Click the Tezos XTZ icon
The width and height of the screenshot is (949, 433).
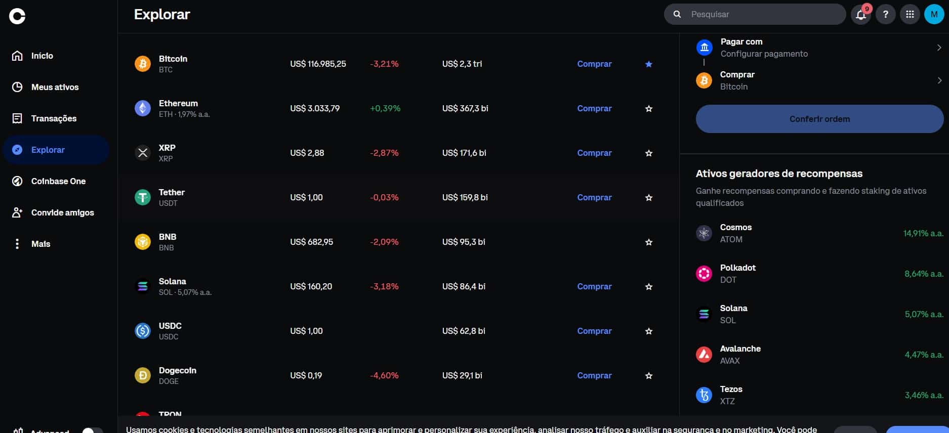pyautogui.click(x=704, y=395)
